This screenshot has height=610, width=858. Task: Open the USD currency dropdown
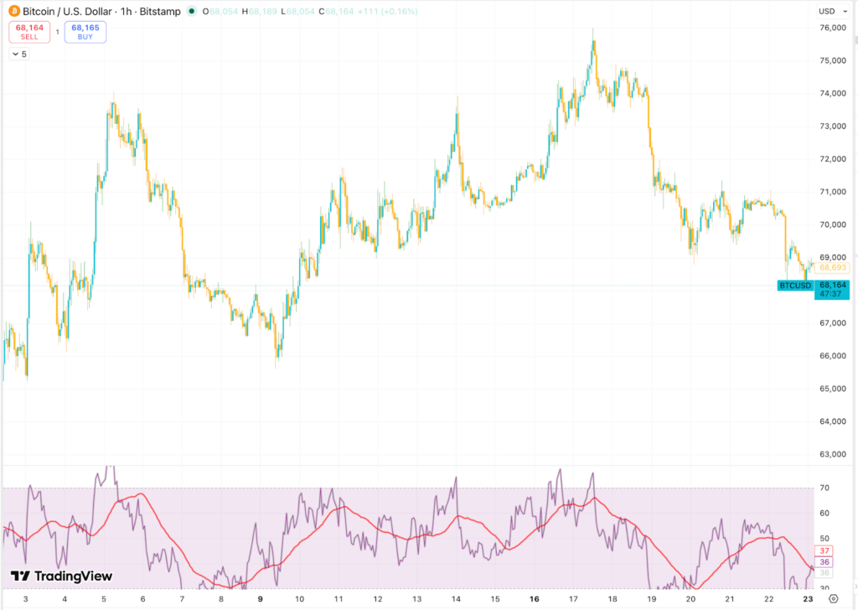click(830, 12)
